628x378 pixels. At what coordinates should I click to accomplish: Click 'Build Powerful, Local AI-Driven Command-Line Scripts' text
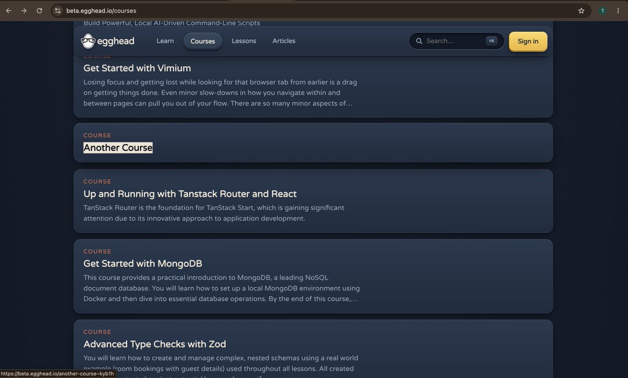[x=172, y=23]
